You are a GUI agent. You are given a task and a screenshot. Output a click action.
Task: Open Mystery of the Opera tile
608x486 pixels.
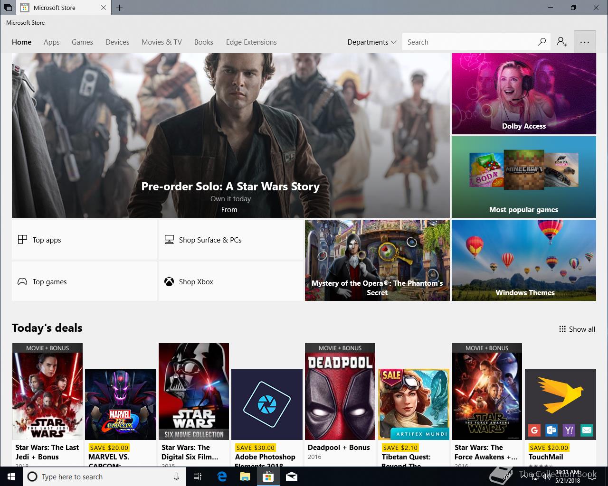(x=377, y=260)
